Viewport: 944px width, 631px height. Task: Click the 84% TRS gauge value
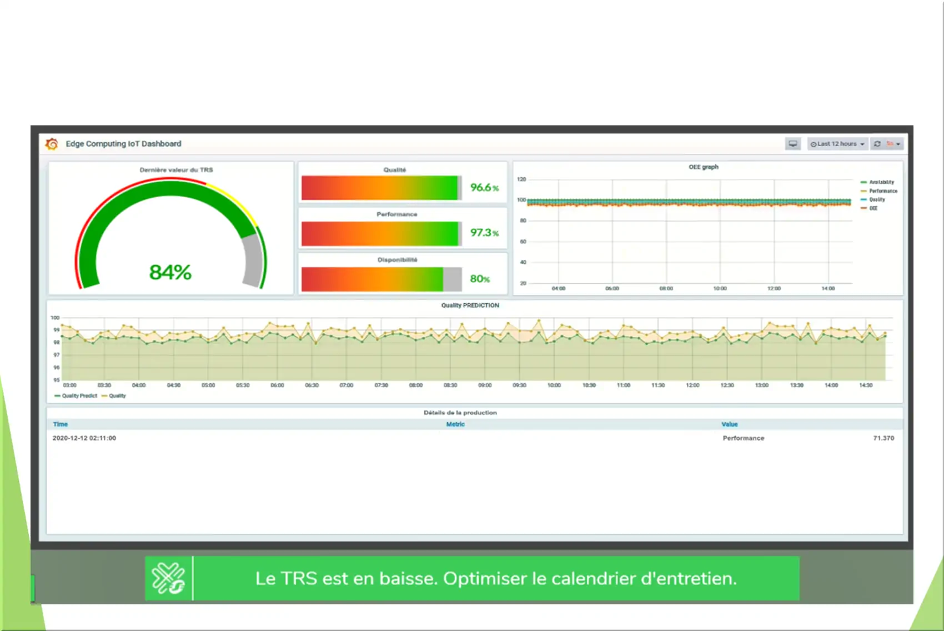click(170, 272)
